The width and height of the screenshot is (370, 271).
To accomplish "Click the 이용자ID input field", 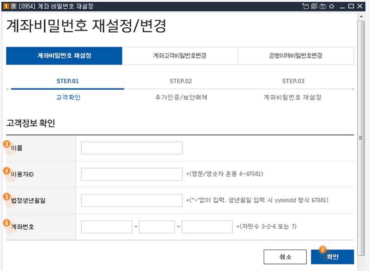I will tap(131, 174).
